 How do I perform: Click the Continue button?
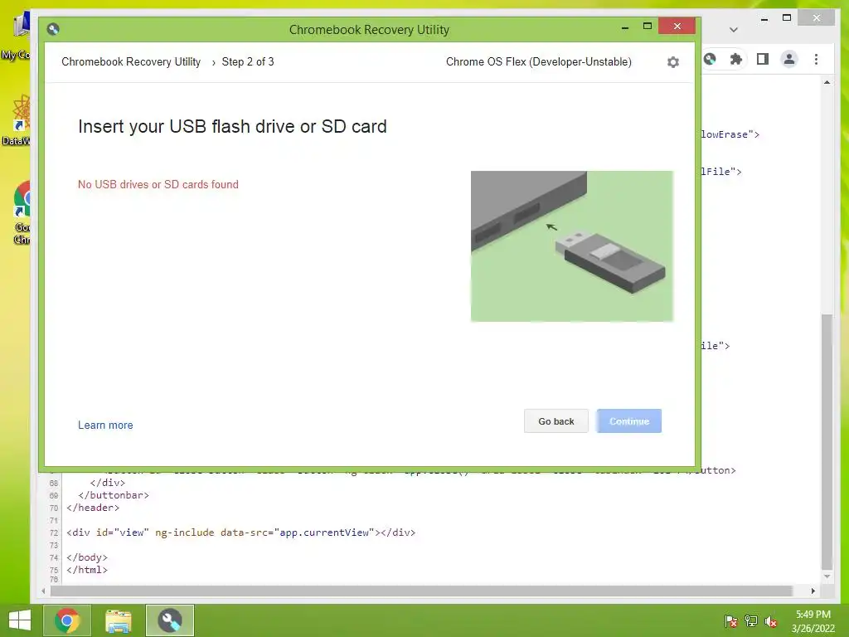tap(629, 421)
